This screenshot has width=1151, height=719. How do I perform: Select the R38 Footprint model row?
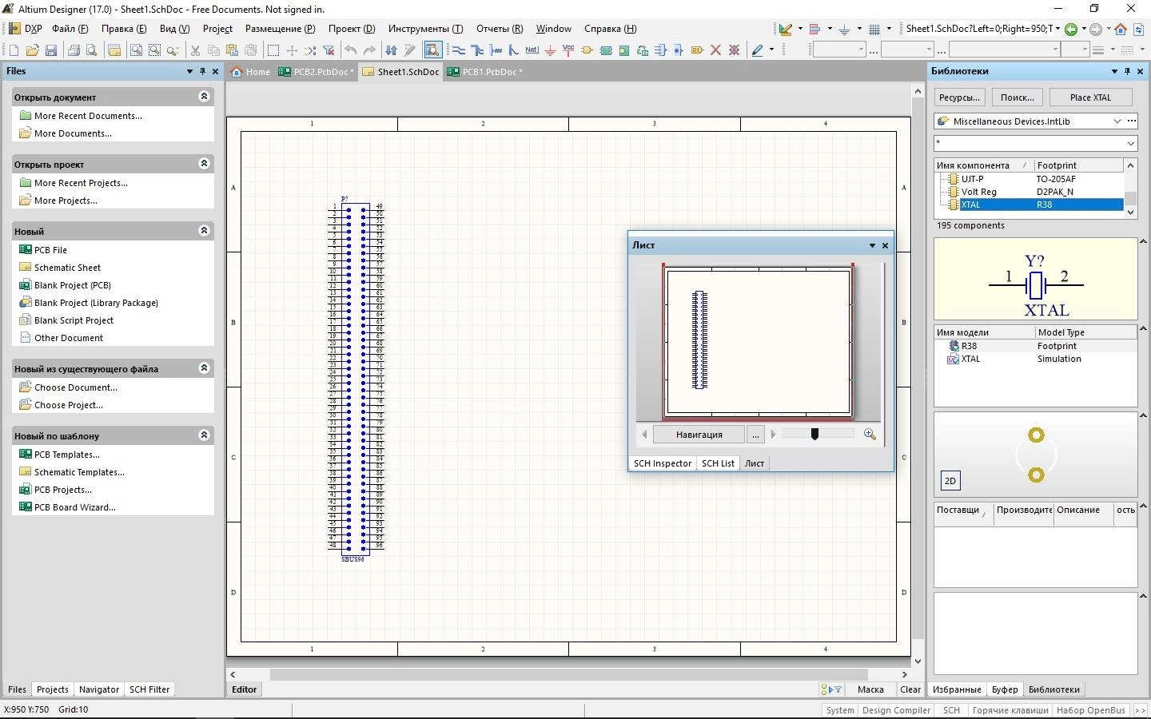tap(1035, 346)
